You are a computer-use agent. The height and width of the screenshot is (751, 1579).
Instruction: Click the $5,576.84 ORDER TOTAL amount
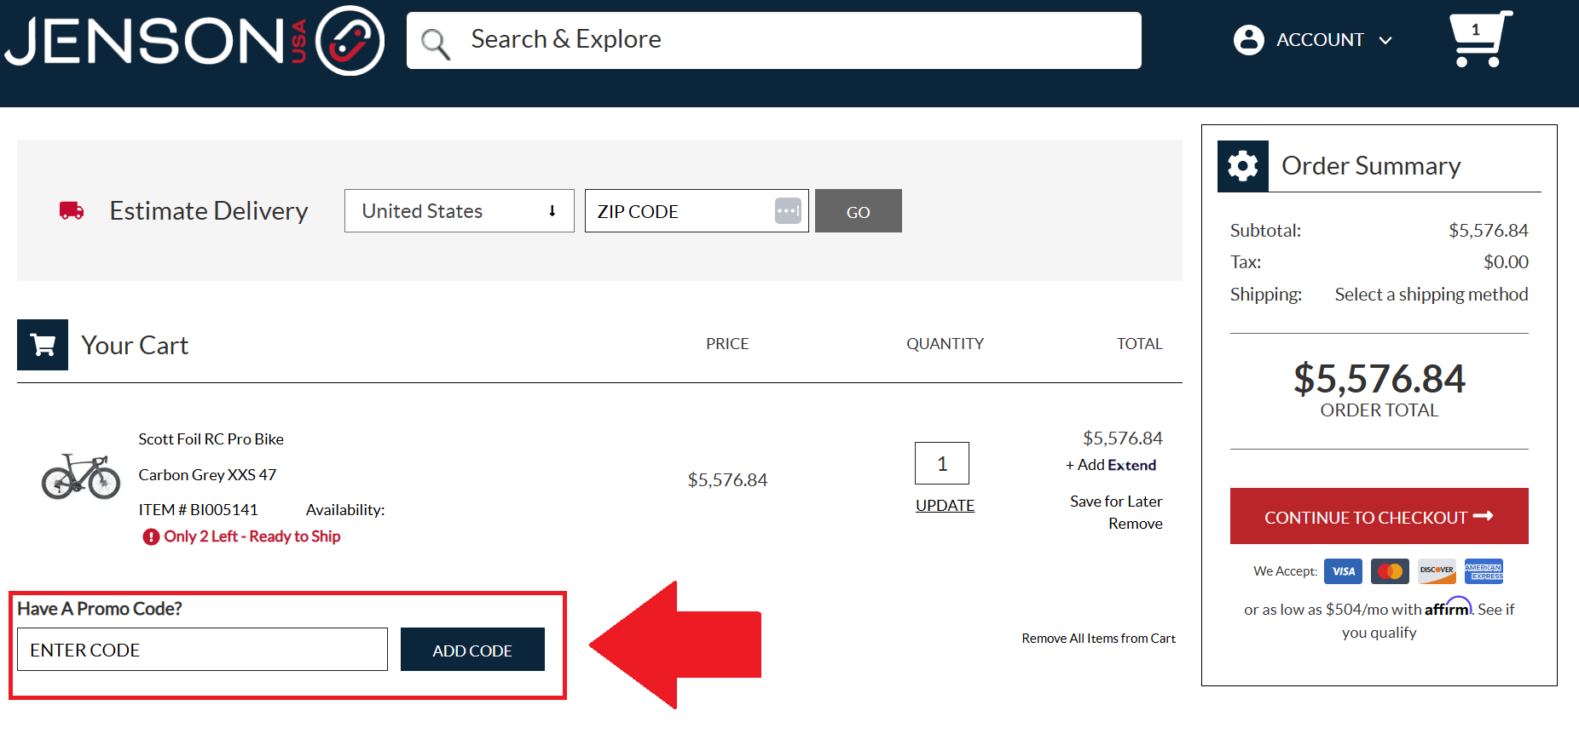coord(1379,379)
